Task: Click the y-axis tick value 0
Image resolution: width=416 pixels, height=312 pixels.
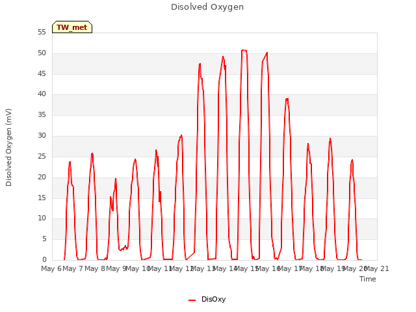Action: point(44,260)
